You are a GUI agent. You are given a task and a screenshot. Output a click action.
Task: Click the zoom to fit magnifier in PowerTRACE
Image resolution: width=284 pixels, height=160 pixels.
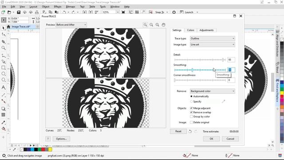157,25
